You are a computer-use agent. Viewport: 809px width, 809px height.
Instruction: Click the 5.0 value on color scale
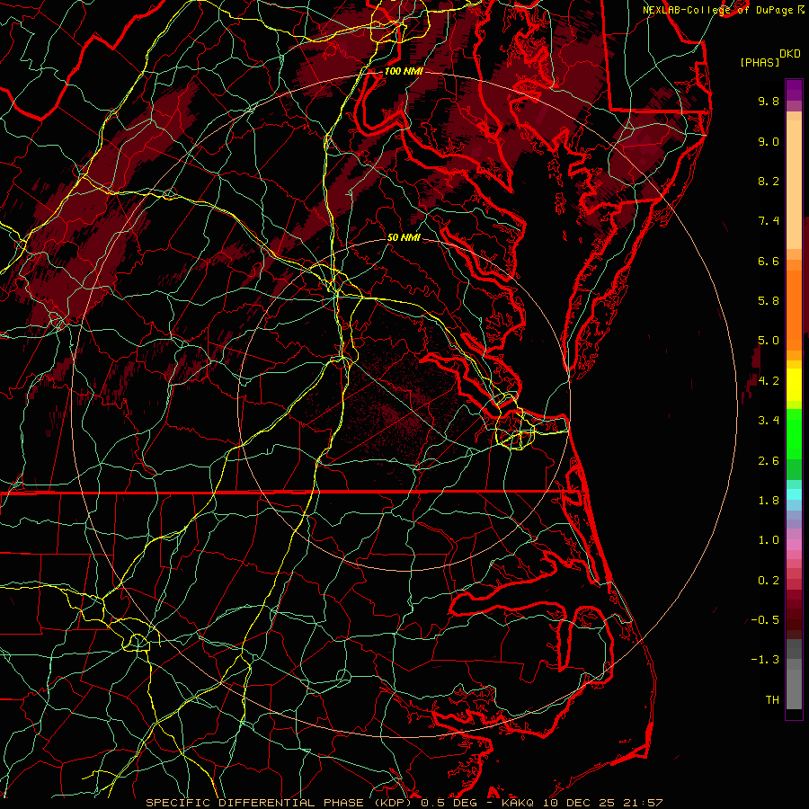tap(769, 341)
